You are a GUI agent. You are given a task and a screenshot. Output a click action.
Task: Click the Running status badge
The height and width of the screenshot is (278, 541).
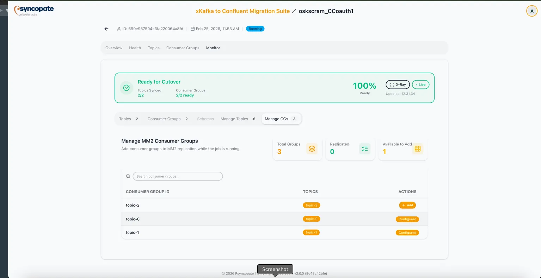255,29
